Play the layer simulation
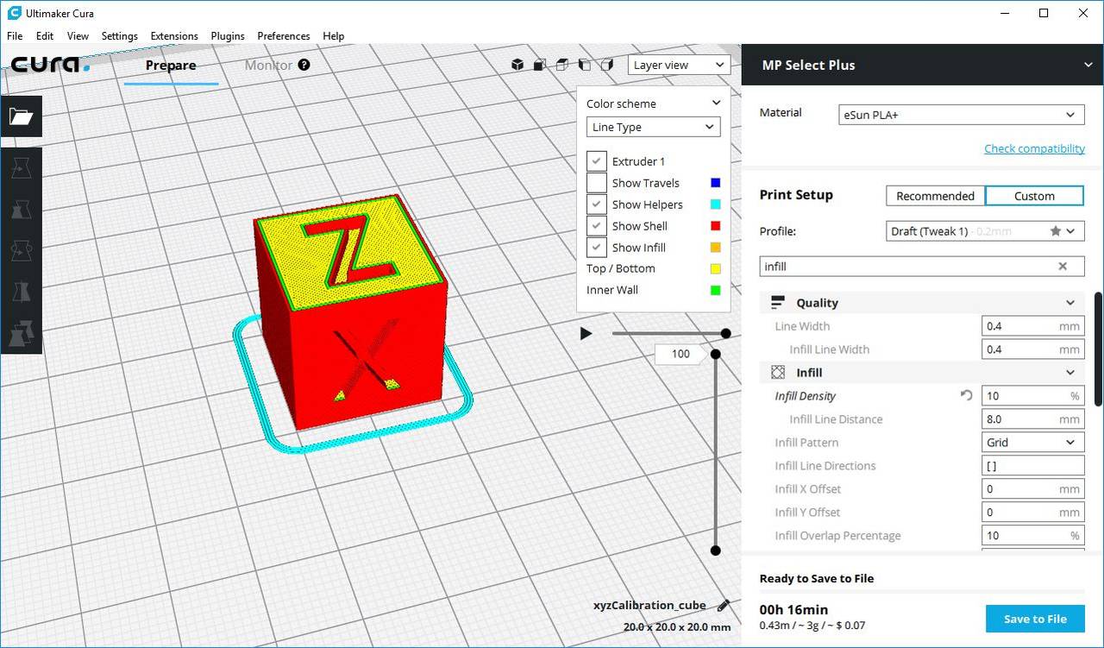Image resolution: width=1104 pixels, height=648 pixels. tap(586, 333)
